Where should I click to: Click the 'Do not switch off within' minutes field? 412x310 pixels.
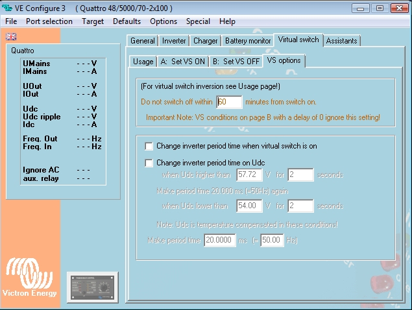tap(230, 102)
